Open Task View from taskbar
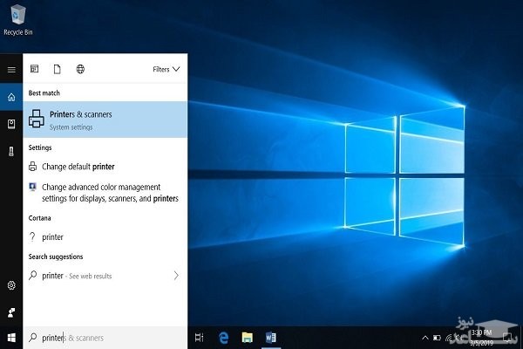Image resolution: width=523 pixels, height=349 pixels. 200,337
